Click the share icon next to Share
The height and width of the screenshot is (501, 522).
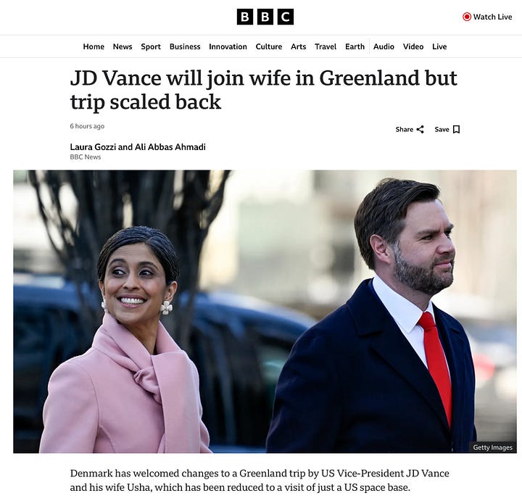(420, 130)
